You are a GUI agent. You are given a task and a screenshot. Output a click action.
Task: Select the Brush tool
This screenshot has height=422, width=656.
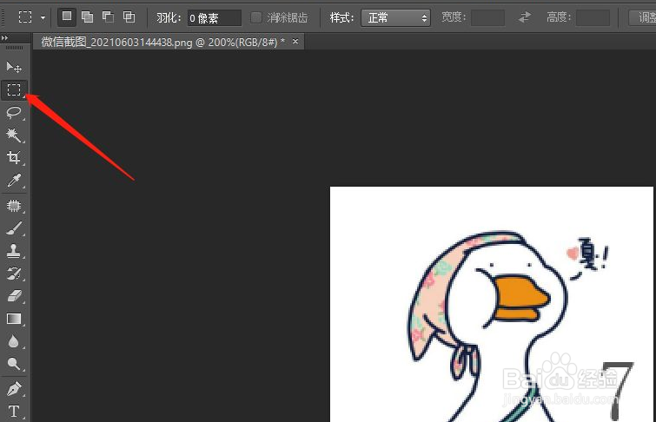tap(14, 228)
